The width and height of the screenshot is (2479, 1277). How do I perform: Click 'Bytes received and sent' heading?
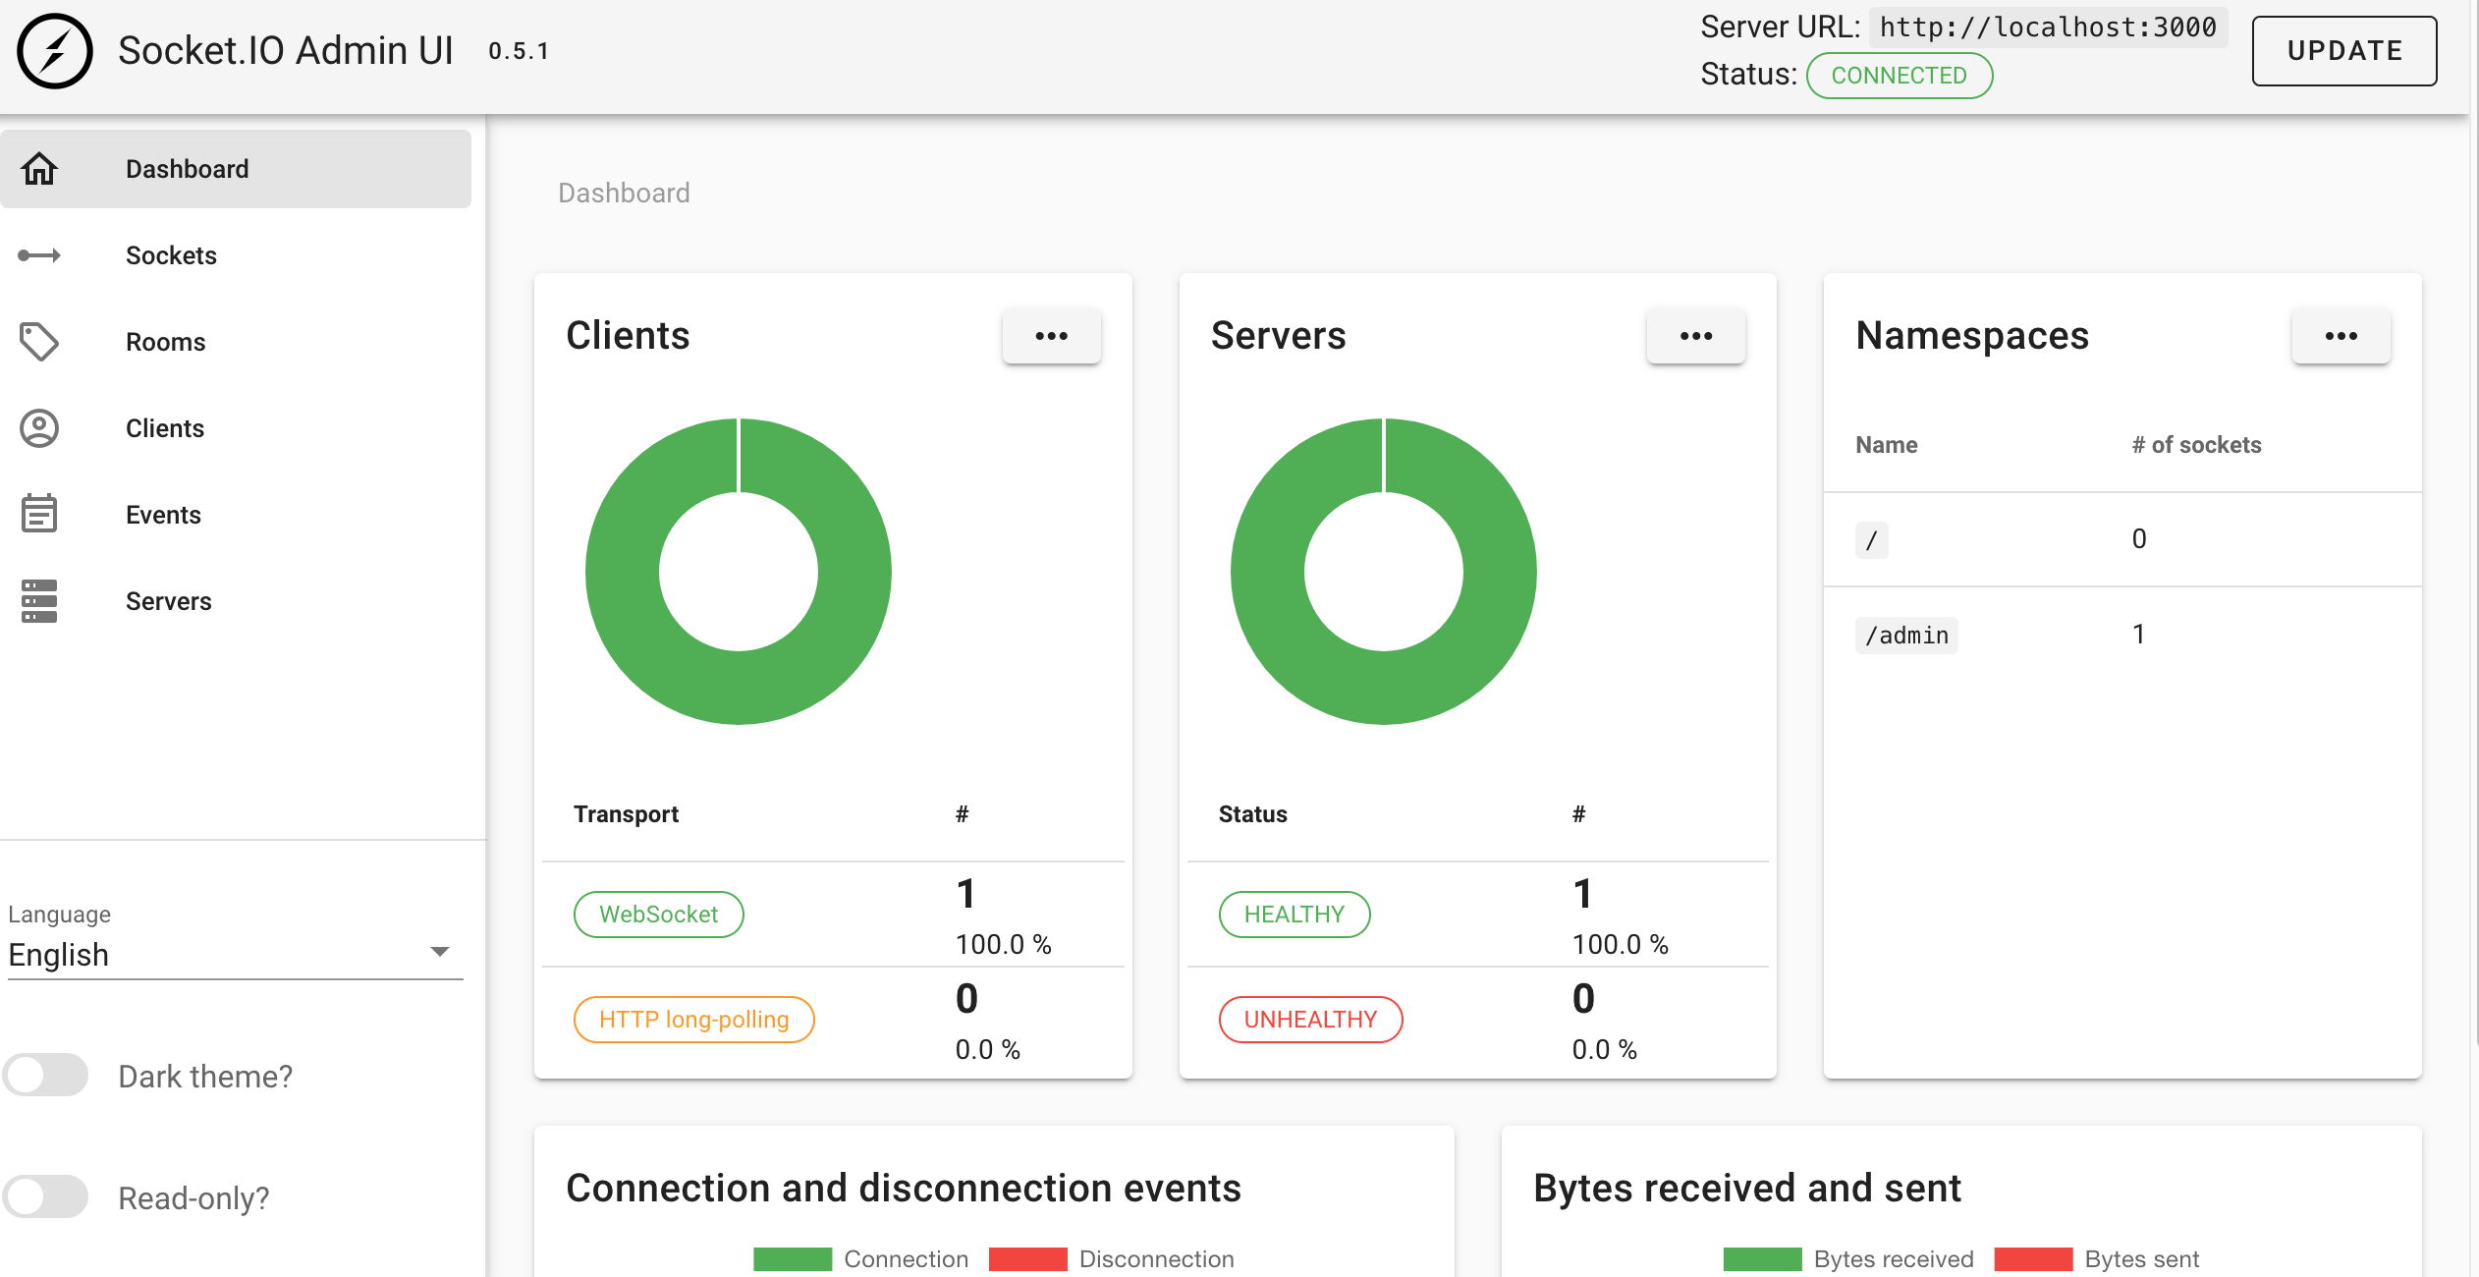1747,1189
